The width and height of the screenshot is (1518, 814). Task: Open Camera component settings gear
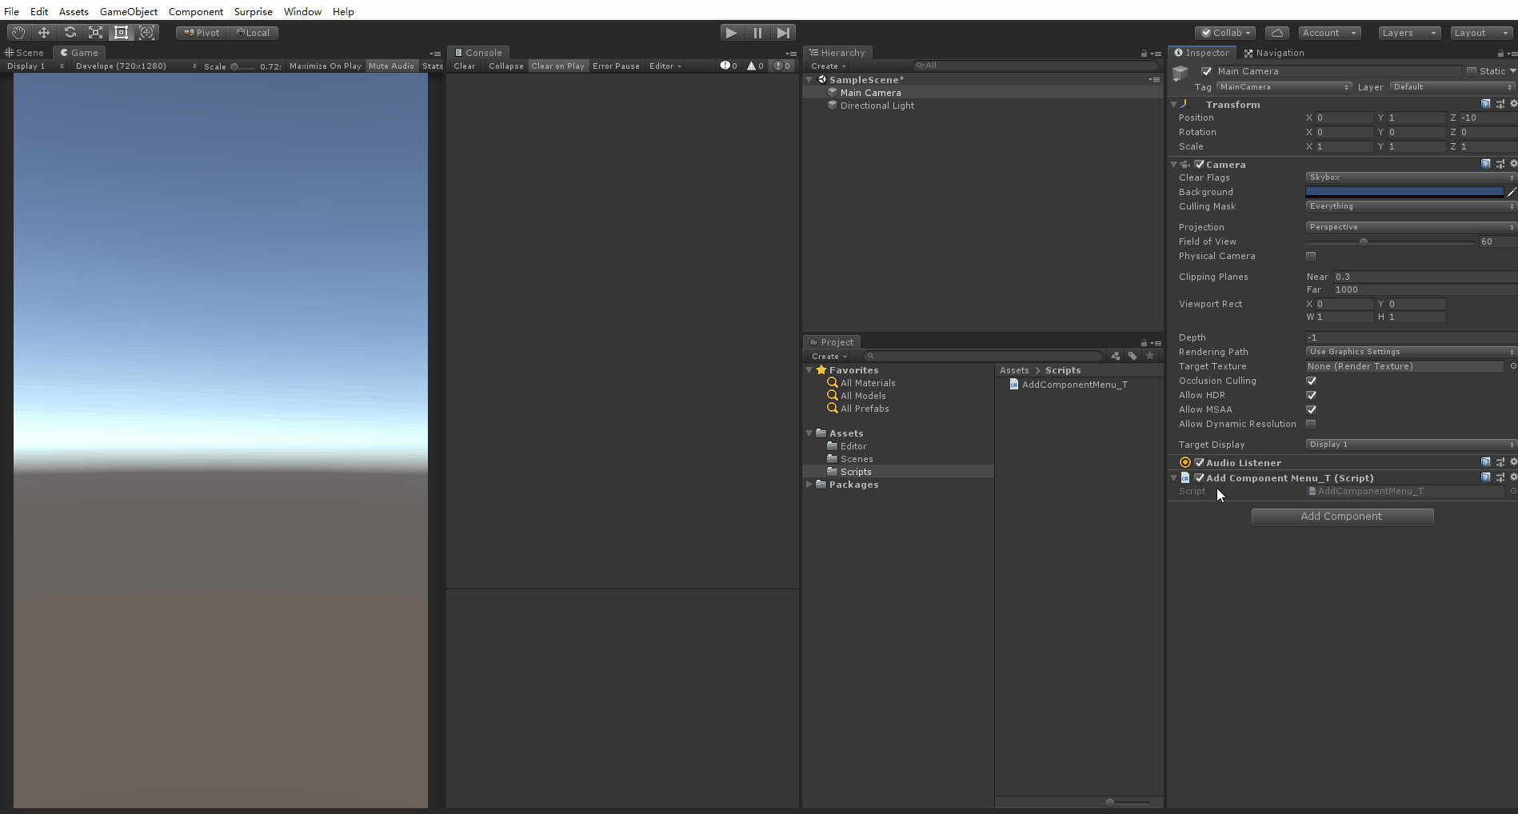[x=1513, y=164]
